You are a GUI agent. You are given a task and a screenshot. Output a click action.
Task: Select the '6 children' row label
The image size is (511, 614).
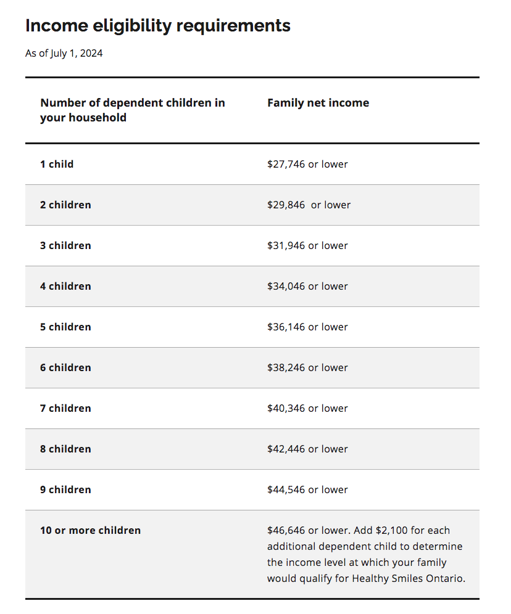65,367
